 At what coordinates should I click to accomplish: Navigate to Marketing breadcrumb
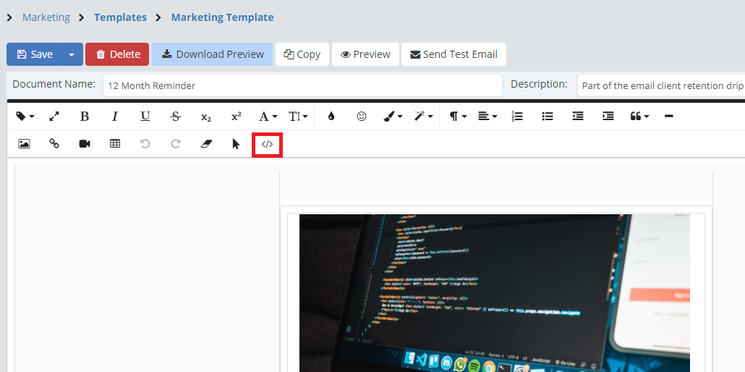point(46,17)
